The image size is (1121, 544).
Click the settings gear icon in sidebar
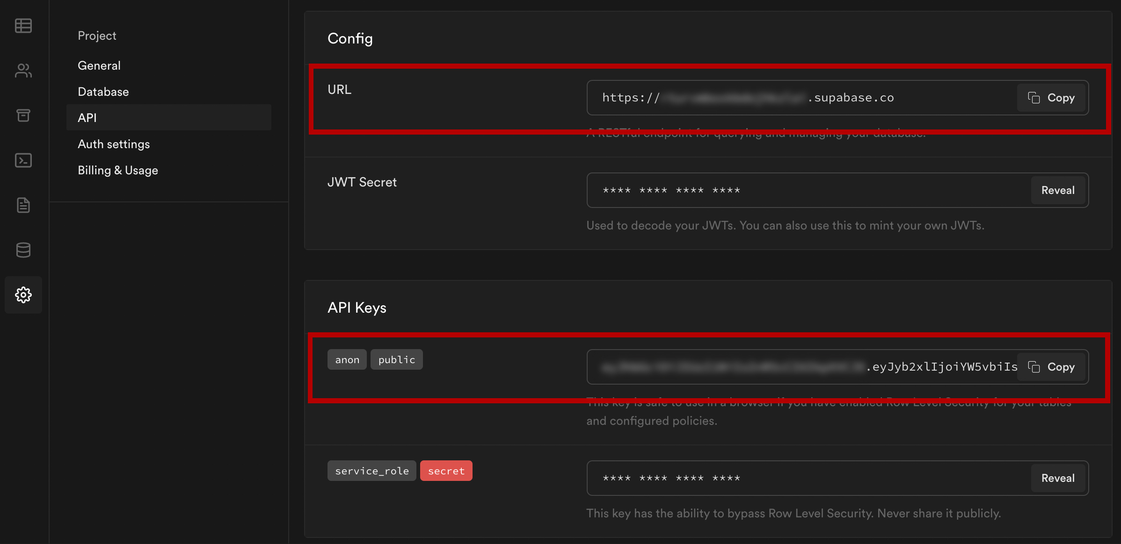pyautogui.click(x=23, y=294)
